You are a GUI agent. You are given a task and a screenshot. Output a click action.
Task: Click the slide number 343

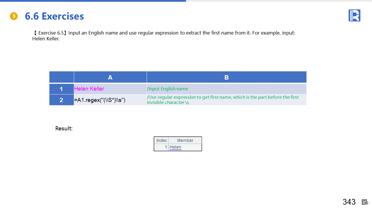[349, 202]
